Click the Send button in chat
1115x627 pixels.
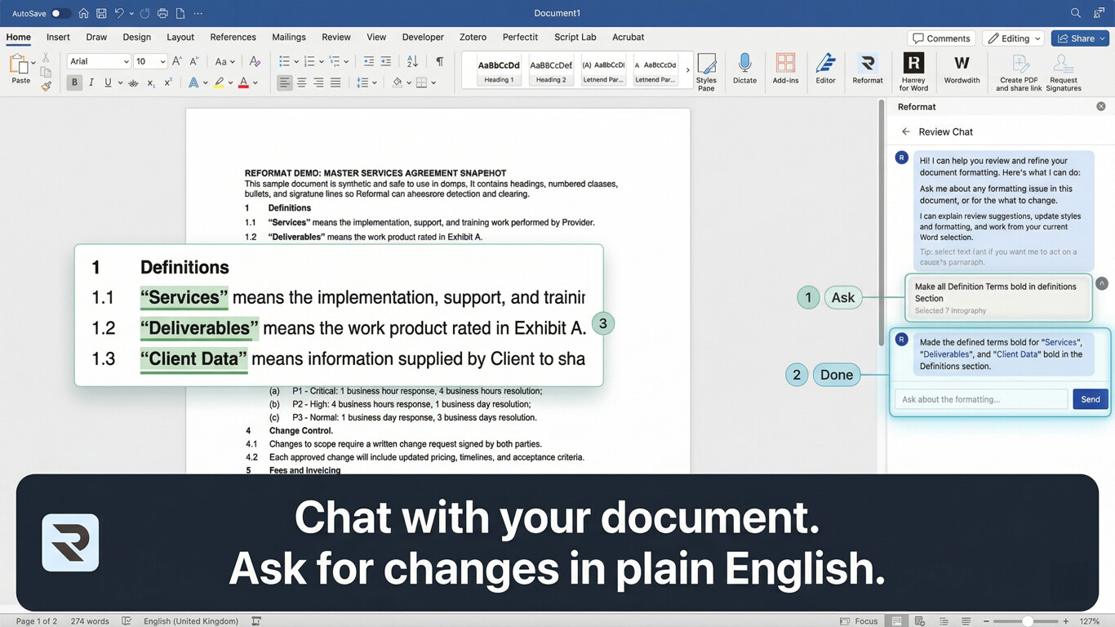point(1090,399)
